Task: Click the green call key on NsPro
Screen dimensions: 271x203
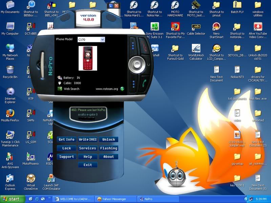Action: 145,83
